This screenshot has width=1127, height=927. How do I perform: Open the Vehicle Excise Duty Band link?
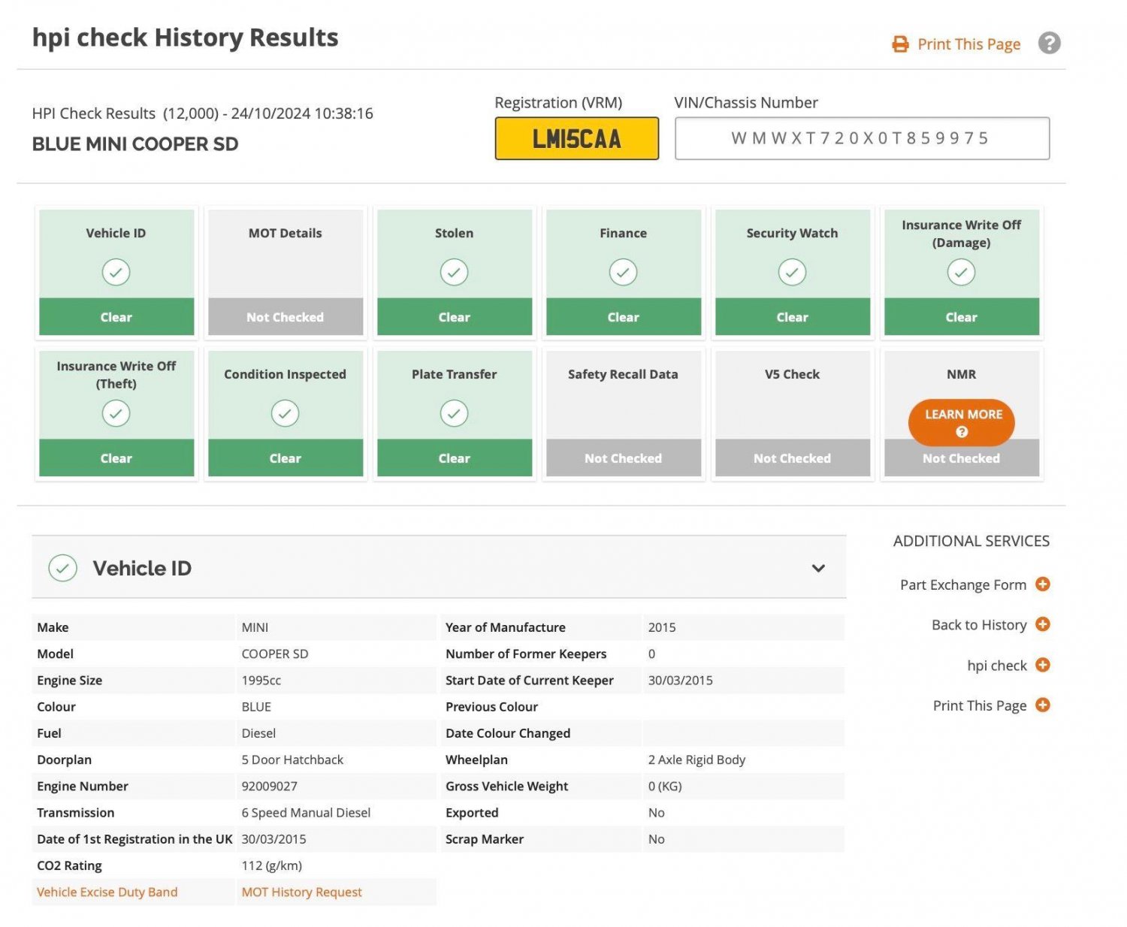pyautogui.click(x=107, y=892)
